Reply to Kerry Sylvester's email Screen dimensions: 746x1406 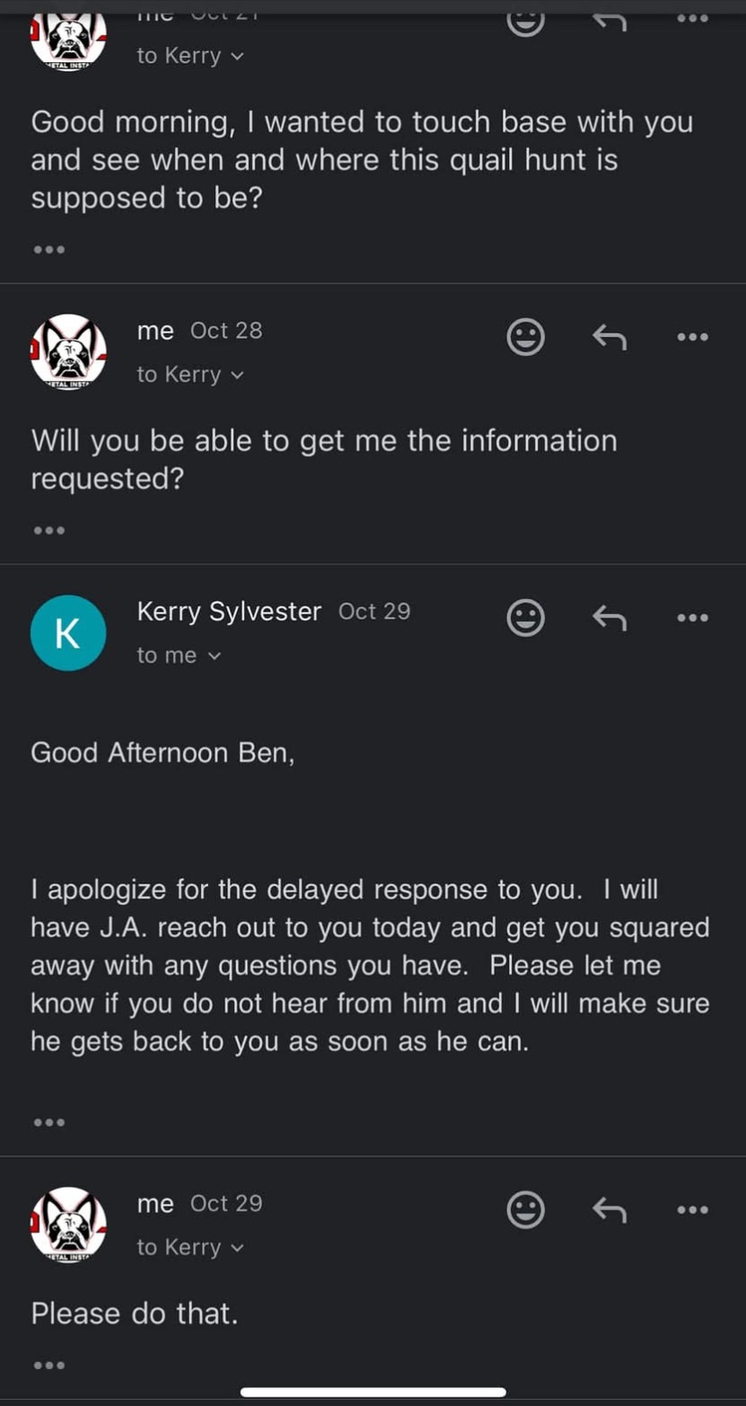[609, 617]
